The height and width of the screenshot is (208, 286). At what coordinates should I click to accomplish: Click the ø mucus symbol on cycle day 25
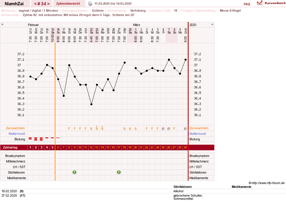pyautogui.click(x=163, y=128)
